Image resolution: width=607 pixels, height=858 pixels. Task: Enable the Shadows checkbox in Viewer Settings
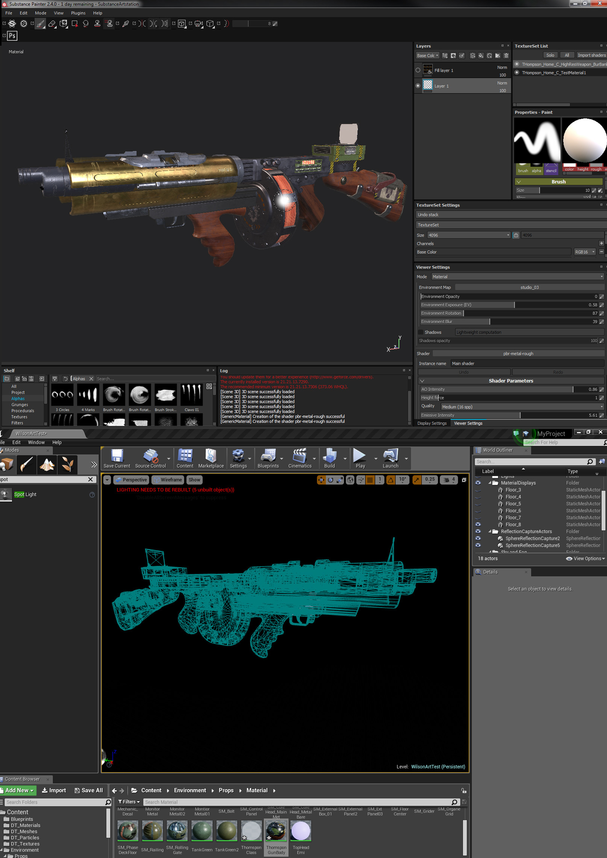(421, 332)
